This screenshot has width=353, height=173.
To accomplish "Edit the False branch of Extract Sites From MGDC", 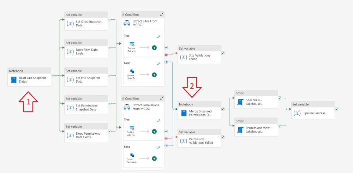I will [x=159, y=64].
